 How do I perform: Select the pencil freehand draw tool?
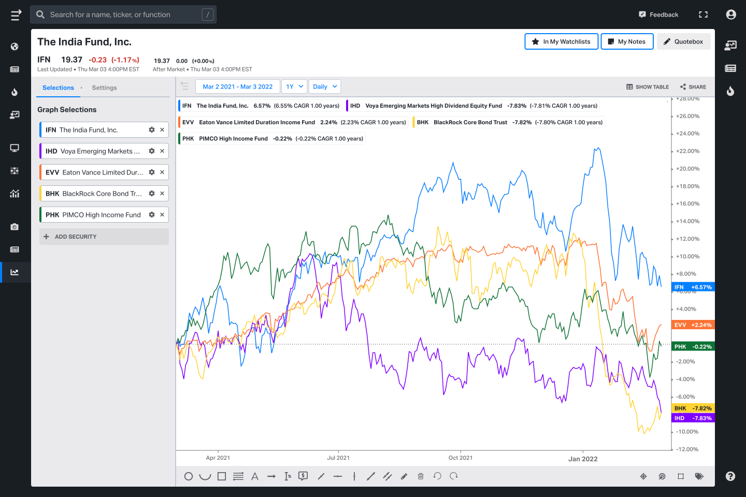coord(404,476)
